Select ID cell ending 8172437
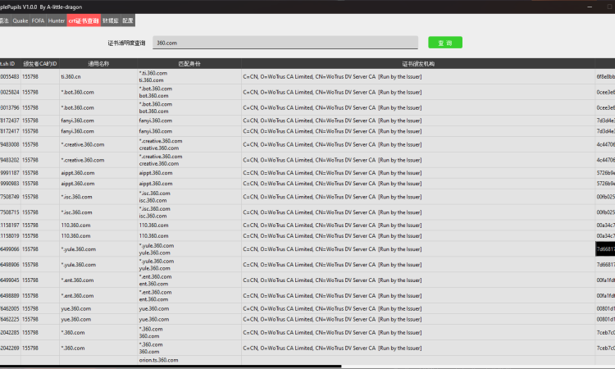Viewport: 615px width, 369px height. [x=10, y=121]
